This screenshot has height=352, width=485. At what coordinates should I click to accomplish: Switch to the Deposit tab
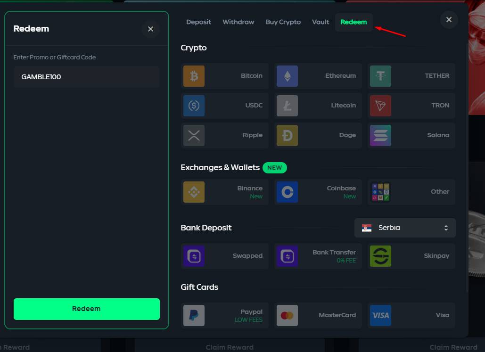198,22
